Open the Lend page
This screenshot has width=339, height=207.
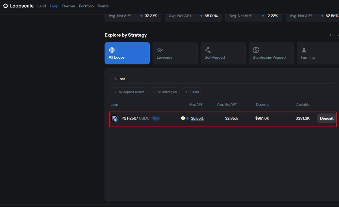tap(42, 6)
